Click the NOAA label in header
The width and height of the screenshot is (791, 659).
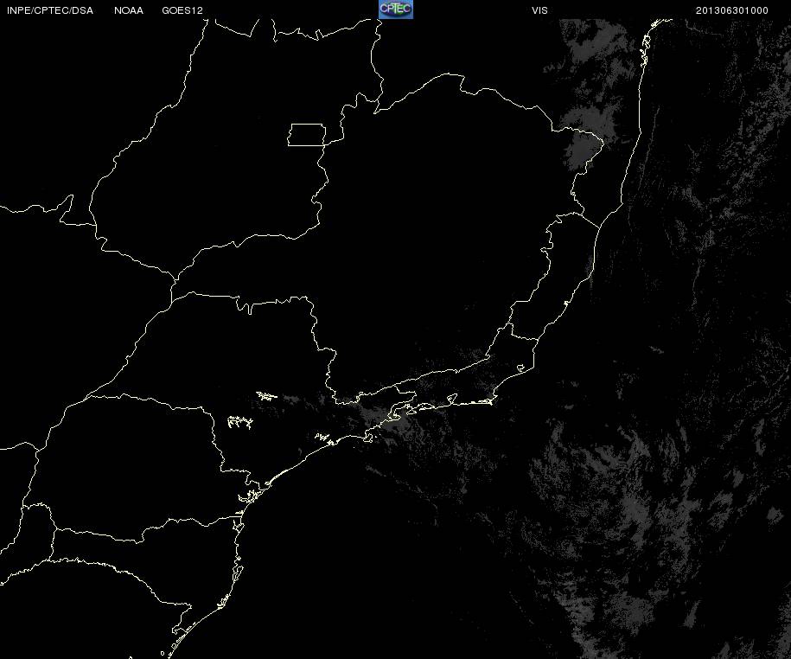click(129, 10)
